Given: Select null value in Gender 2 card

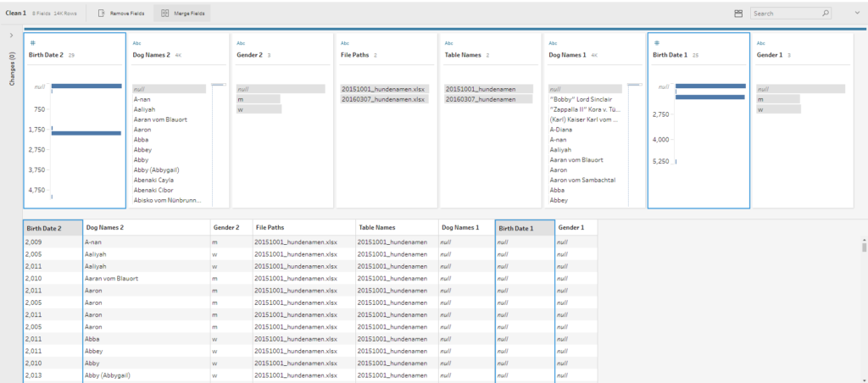Looking at the screenshot, I should (x=280, y=89).
